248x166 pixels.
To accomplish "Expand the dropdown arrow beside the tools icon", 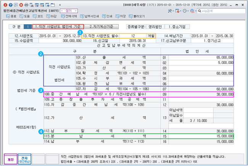I will (x=173, y=11).
